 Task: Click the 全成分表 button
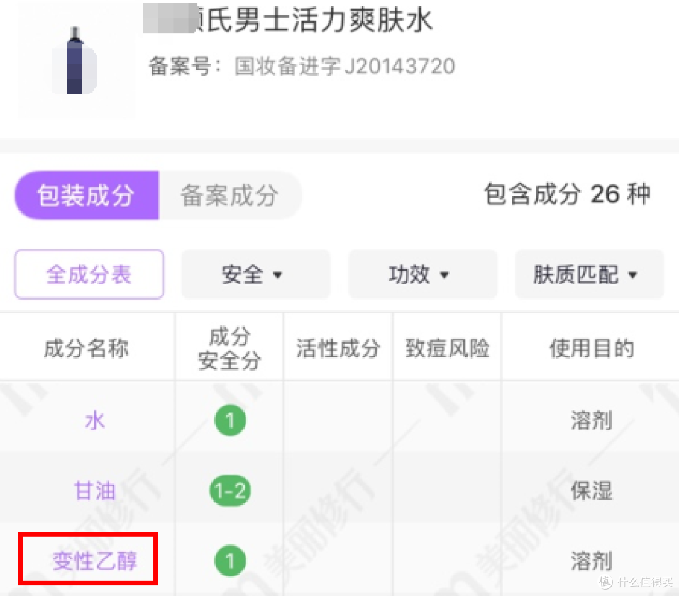pos(89,274)
